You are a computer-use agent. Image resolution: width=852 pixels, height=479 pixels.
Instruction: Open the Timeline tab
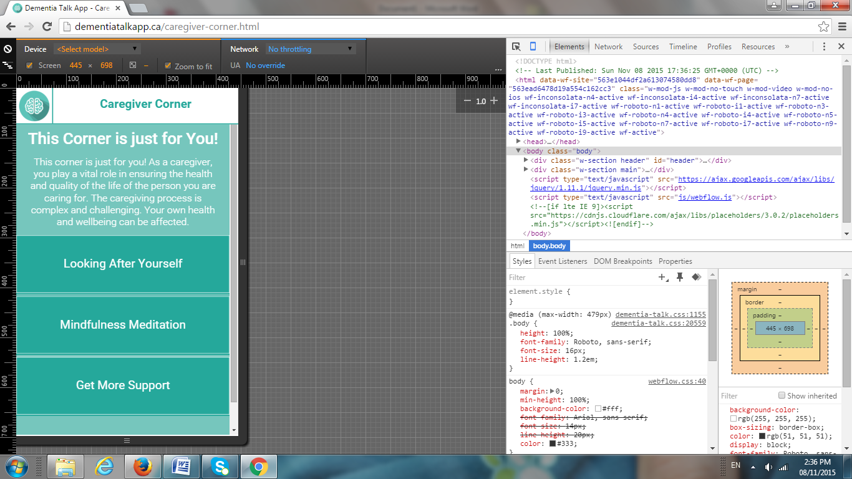click(683, 47)
